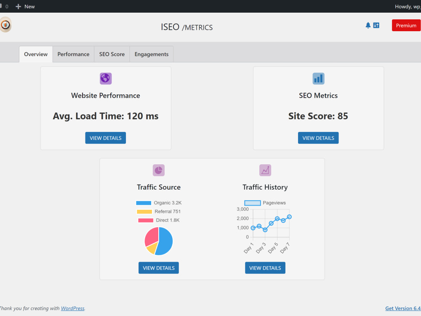Toggle the Referral 751 legend swatch
421x316 pixels.
144,212
